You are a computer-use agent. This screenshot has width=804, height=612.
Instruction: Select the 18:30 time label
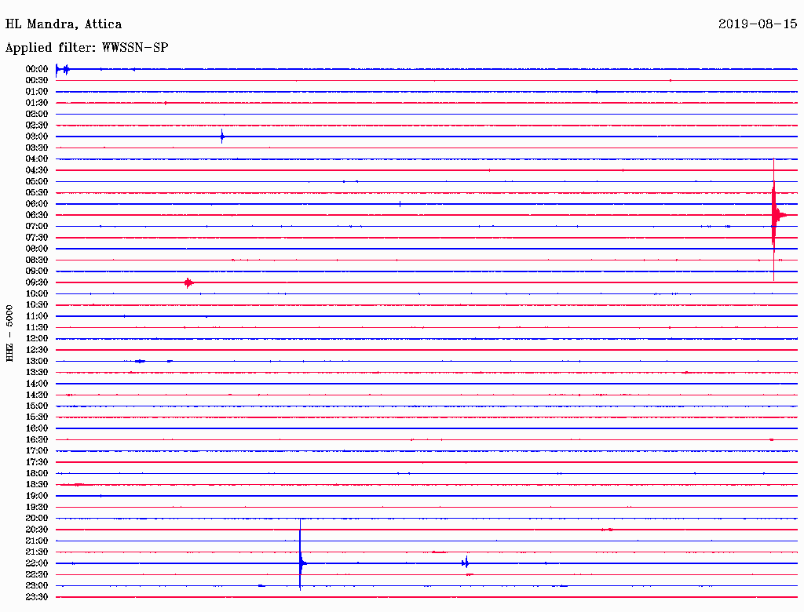point(37,484)
